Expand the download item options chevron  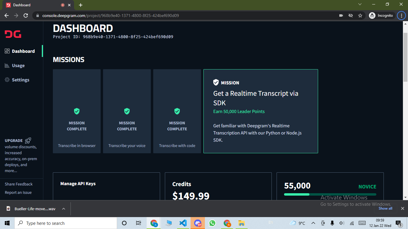(64, 209)
